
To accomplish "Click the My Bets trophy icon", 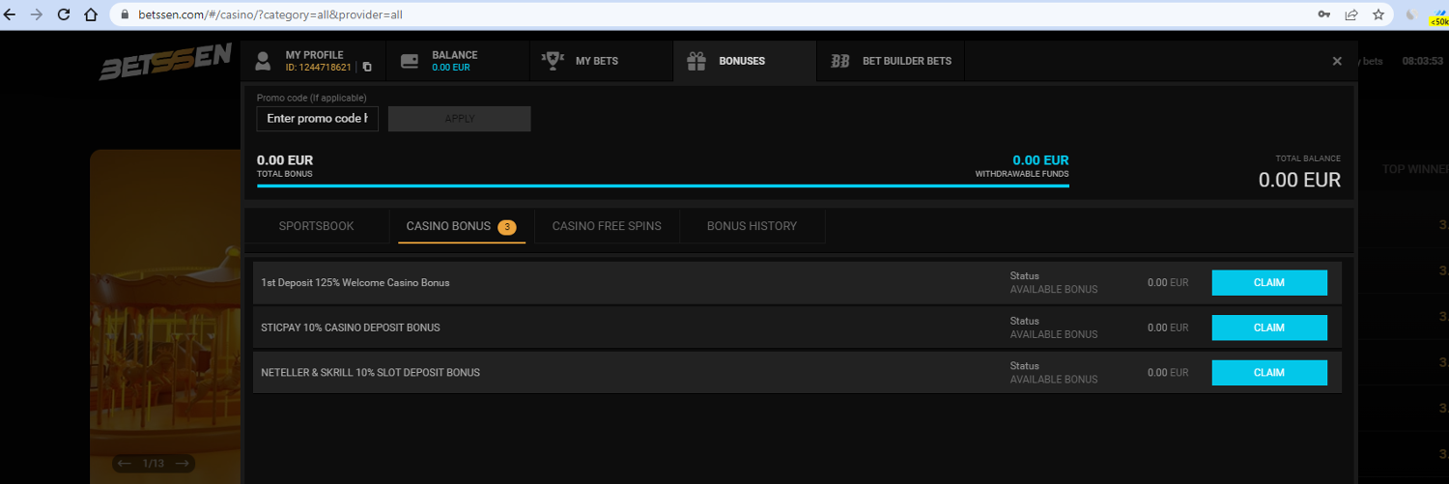I will 553,61.
